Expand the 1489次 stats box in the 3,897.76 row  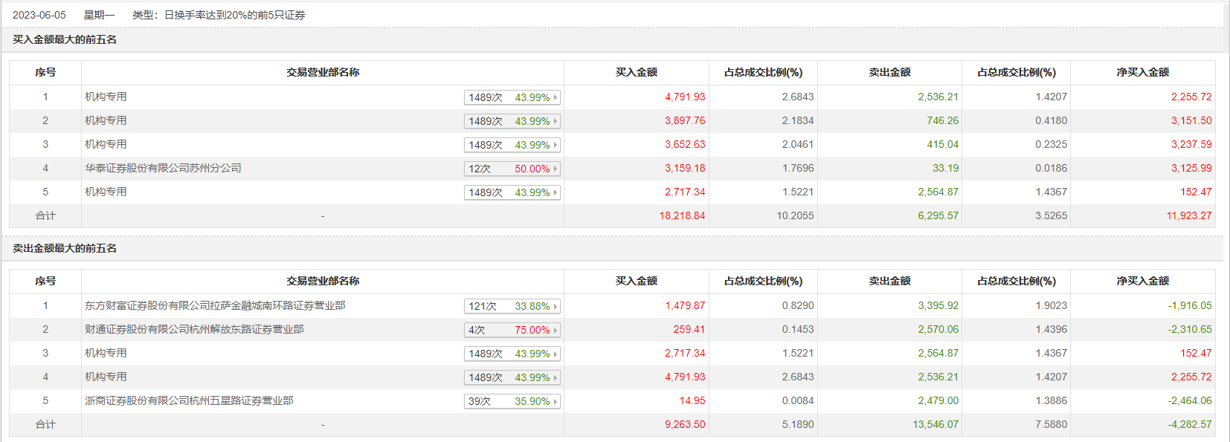[x=512, y=121]
